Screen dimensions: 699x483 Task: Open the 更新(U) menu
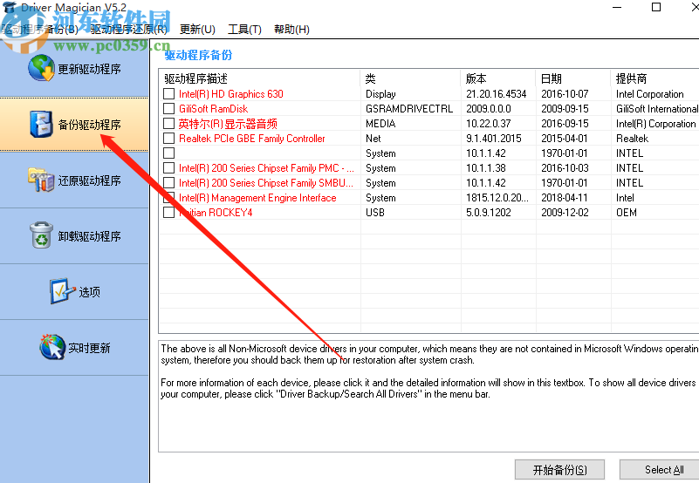(197, 30)
